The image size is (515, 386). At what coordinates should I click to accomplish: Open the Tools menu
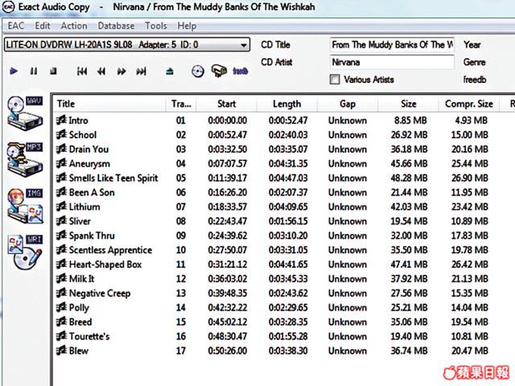[x=156, y=26]
